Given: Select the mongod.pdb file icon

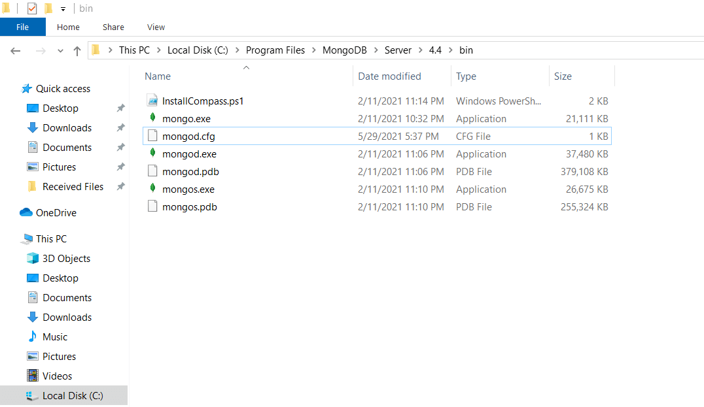Looking at the screenshot, I should pyautogui.click(x=152, y=171).
